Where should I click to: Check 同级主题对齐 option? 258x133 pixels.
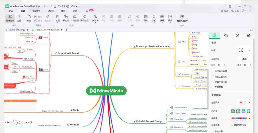click(x=213, y=77)
